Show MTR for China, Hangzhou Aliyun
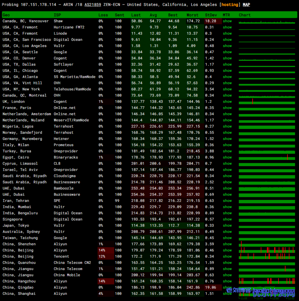 227,281
